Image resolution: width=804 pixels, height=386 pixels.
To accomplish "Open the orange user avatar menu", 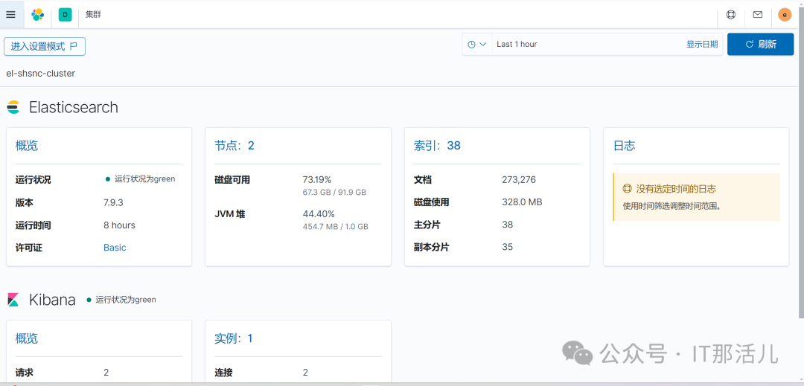I will point(785,15).
